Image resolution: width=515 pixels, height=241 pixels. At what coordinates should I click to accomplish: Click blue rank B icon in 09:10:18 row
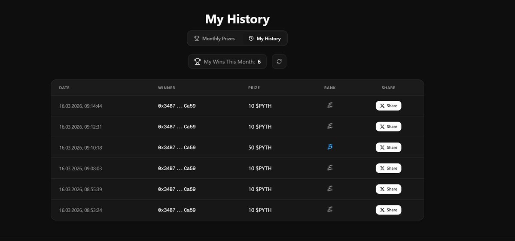[x=330, y=147]
